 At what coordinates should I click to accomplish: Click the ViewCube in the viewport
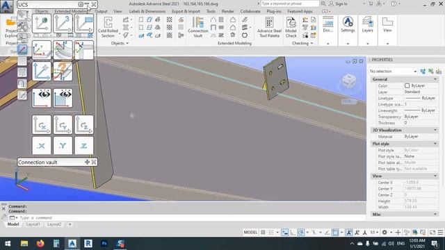tap(349, 81)
